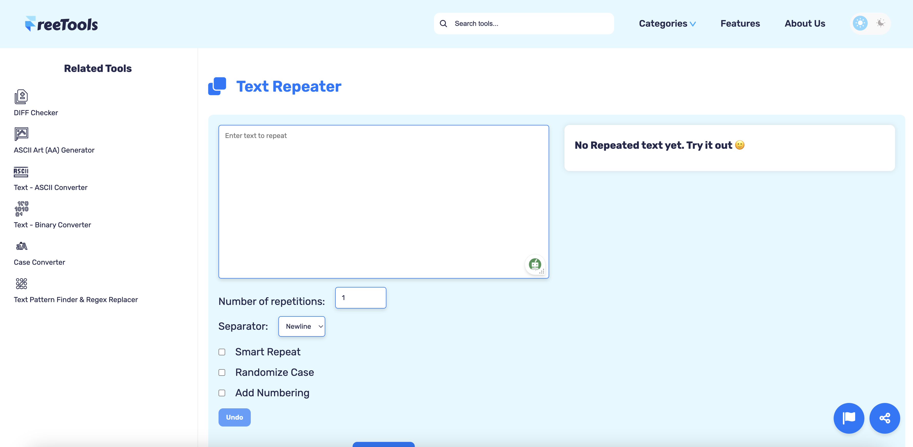
Task: Open the Separator dropdown set to Newline
Action: coord(302,326)
